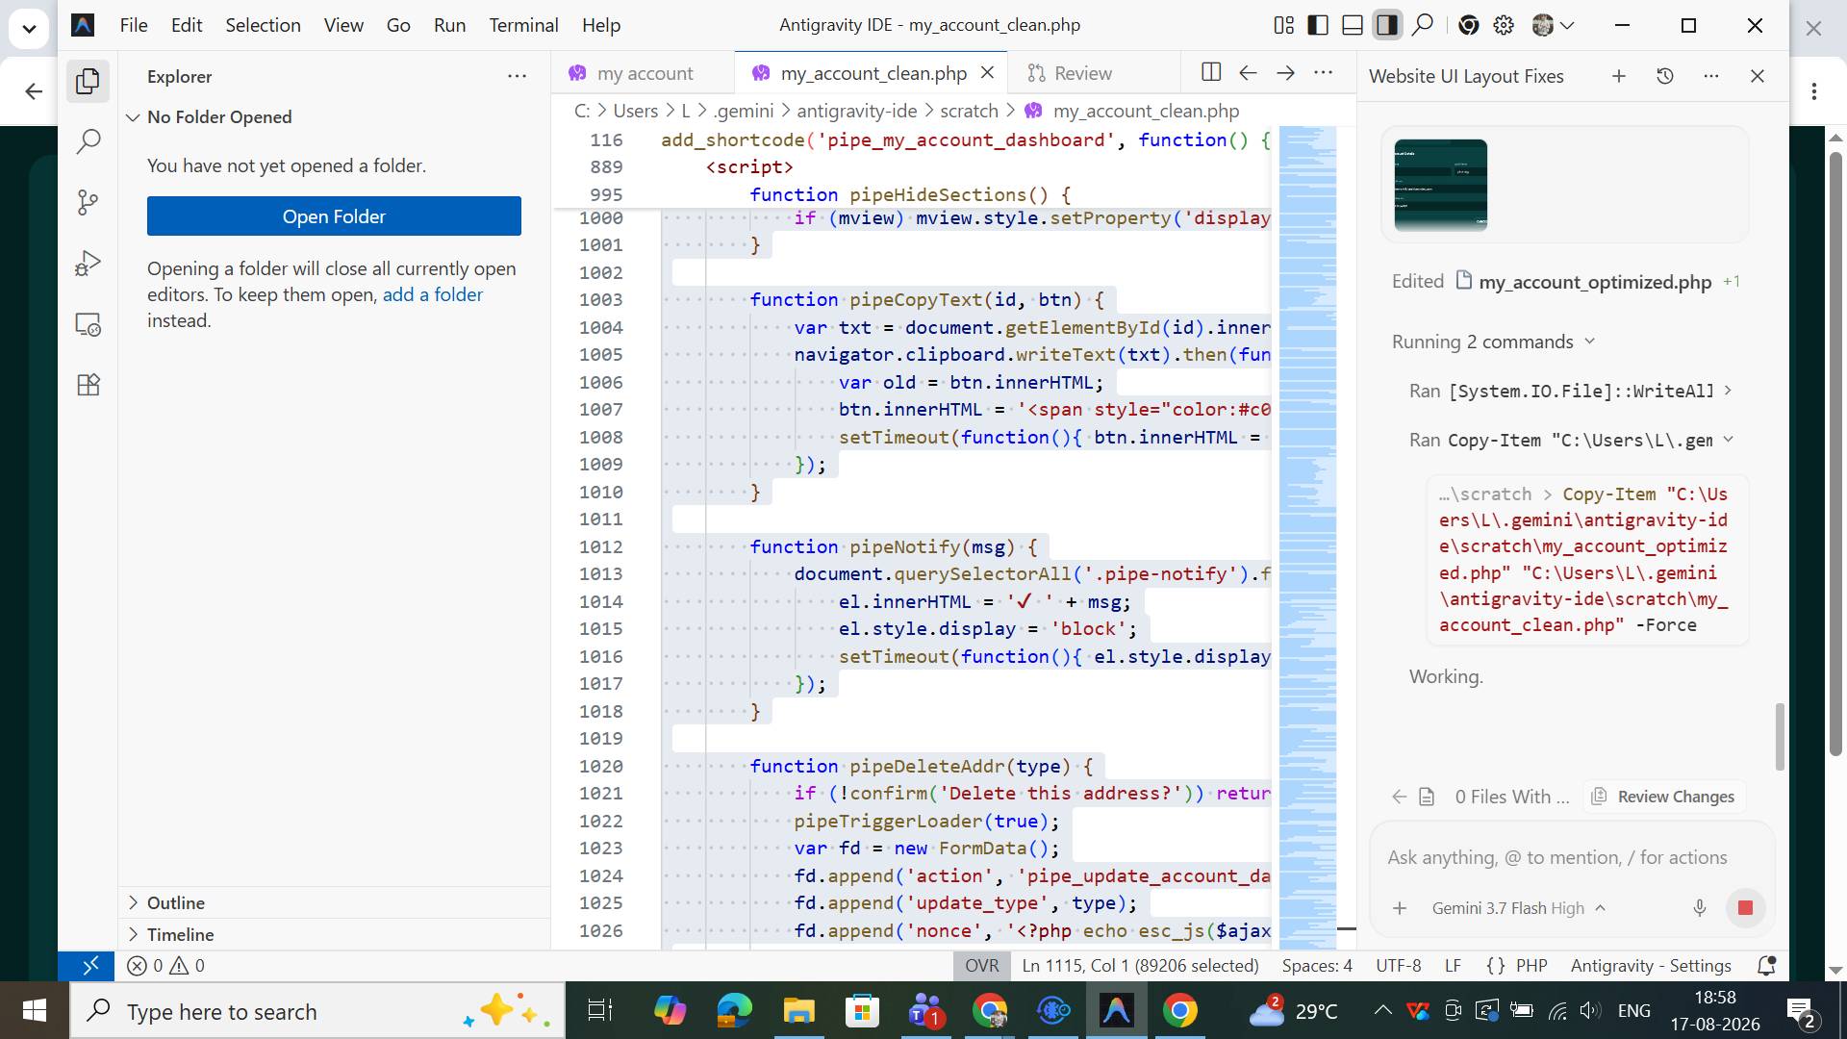Open the Extensions view

click(x=88, y=385)
